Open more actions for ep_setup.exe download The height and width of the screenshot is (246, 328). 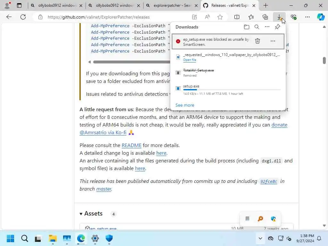(273, 41)
